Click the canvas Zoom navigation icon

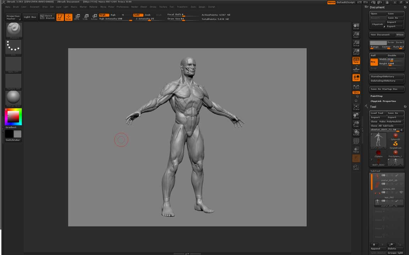pos(356,35)
